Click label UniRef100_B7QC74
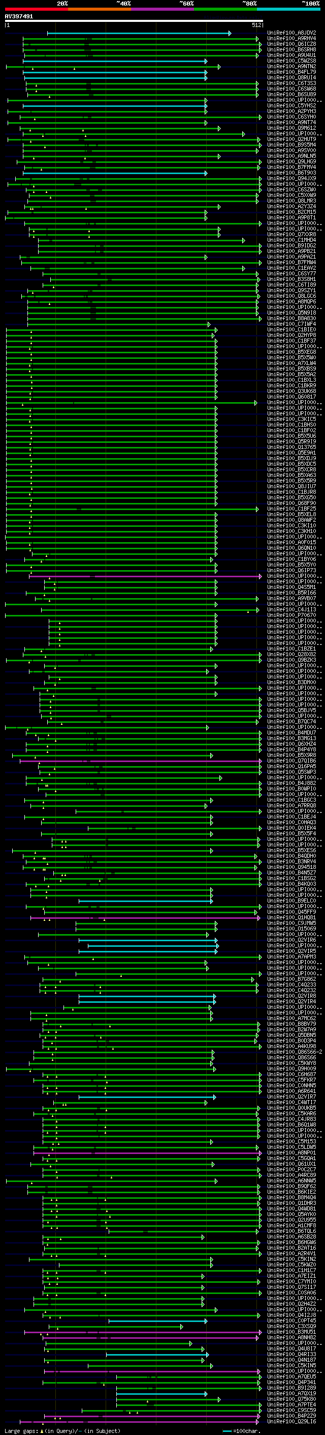The width and height of the screenshot is (325, 1435). pyautogui.click(x=291, y=721)
